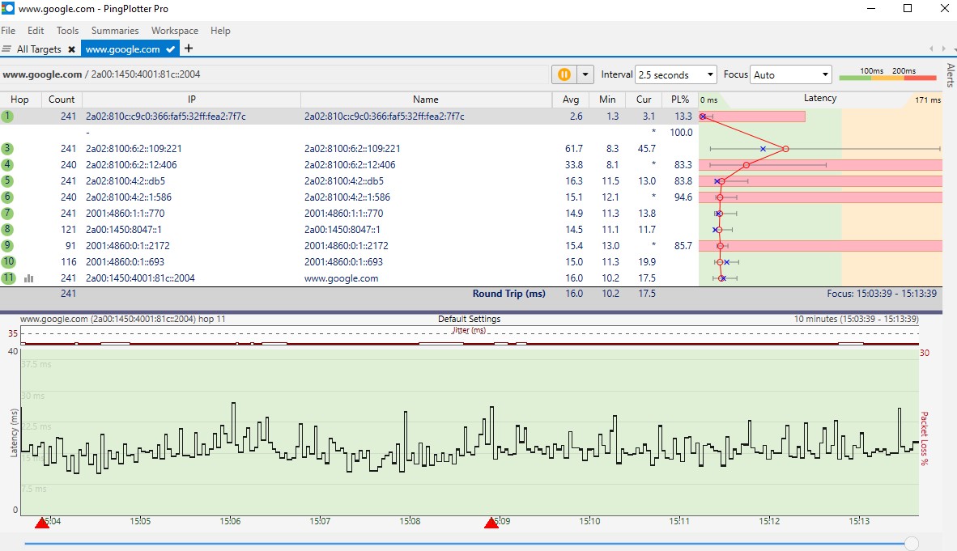Click the target address www.google.com / 2a00:1450:4001:81c::2004
957x551 pixels.
click(101, 74)
